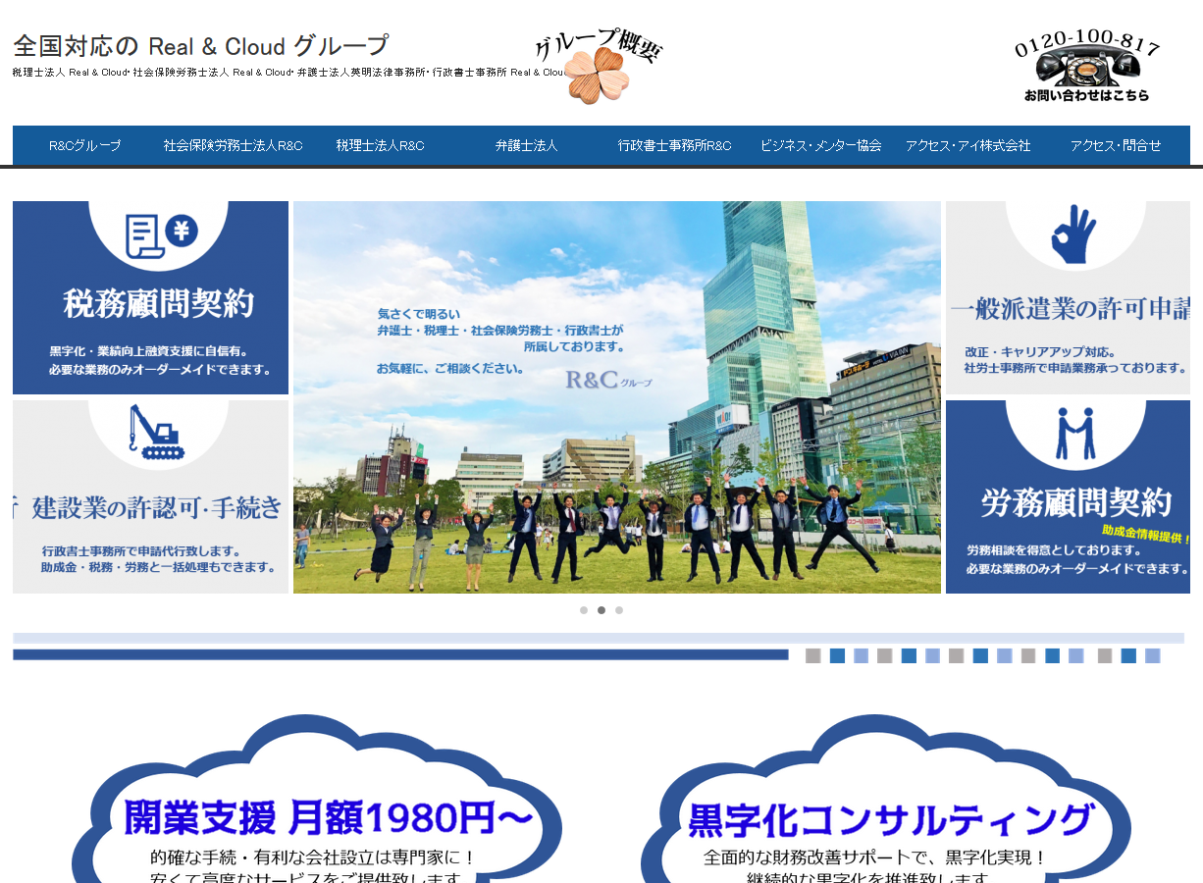Open the 弁護士法人 navigation item
This screenshot has width=1203, height=883.
[x=527, y=145]
